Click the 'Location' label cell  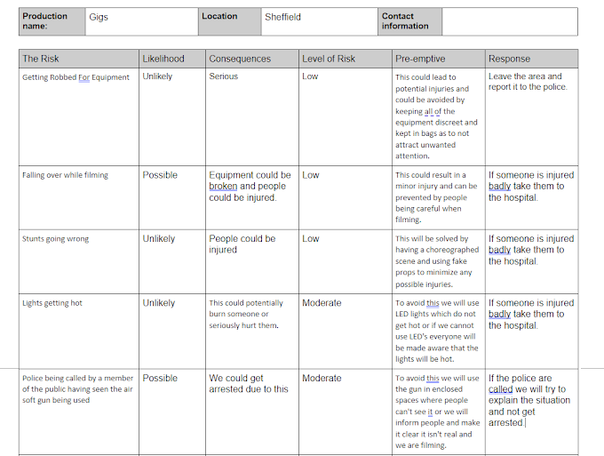point(229,21)
